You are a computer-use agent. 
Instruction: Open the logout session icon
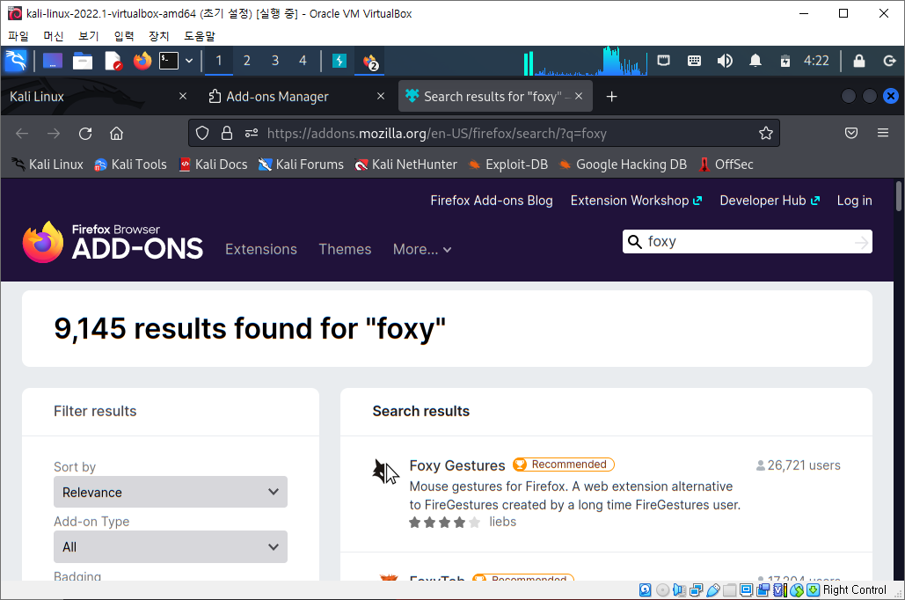point(889,61)
